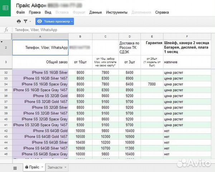The image size is (215, 172).
Task: Select column C header
Action: [x=105, y=37]
